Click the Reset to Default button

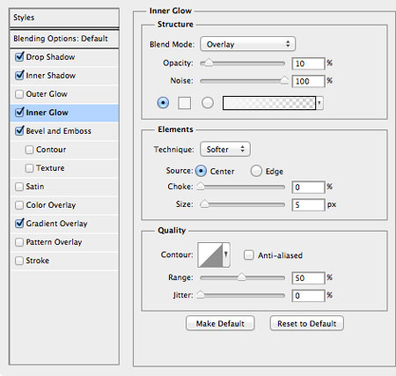coord(306,323)
